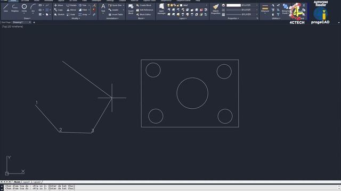Image resolution: width=341 pixels, height=191 pixels.
Task: Open the Block Editor
Action: click(144, 14)
